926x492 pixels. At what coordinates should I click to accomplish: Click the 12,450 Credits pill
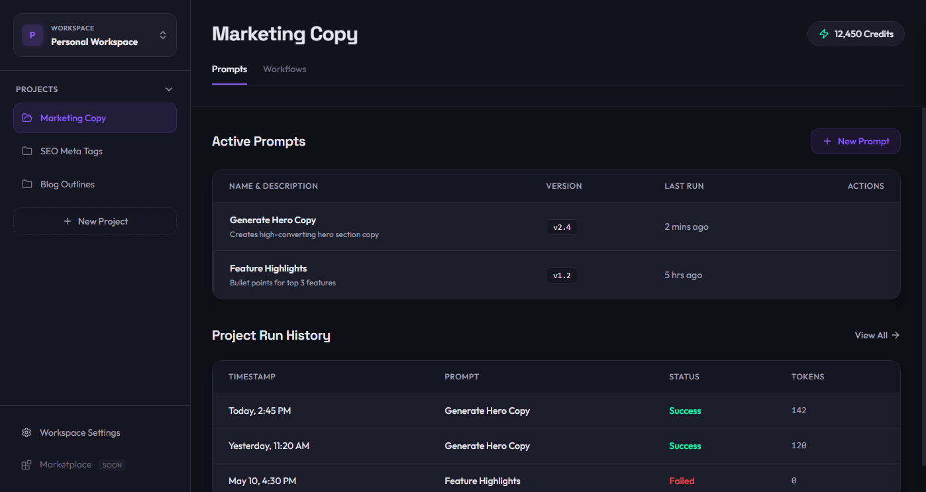(x=856, y=34)
